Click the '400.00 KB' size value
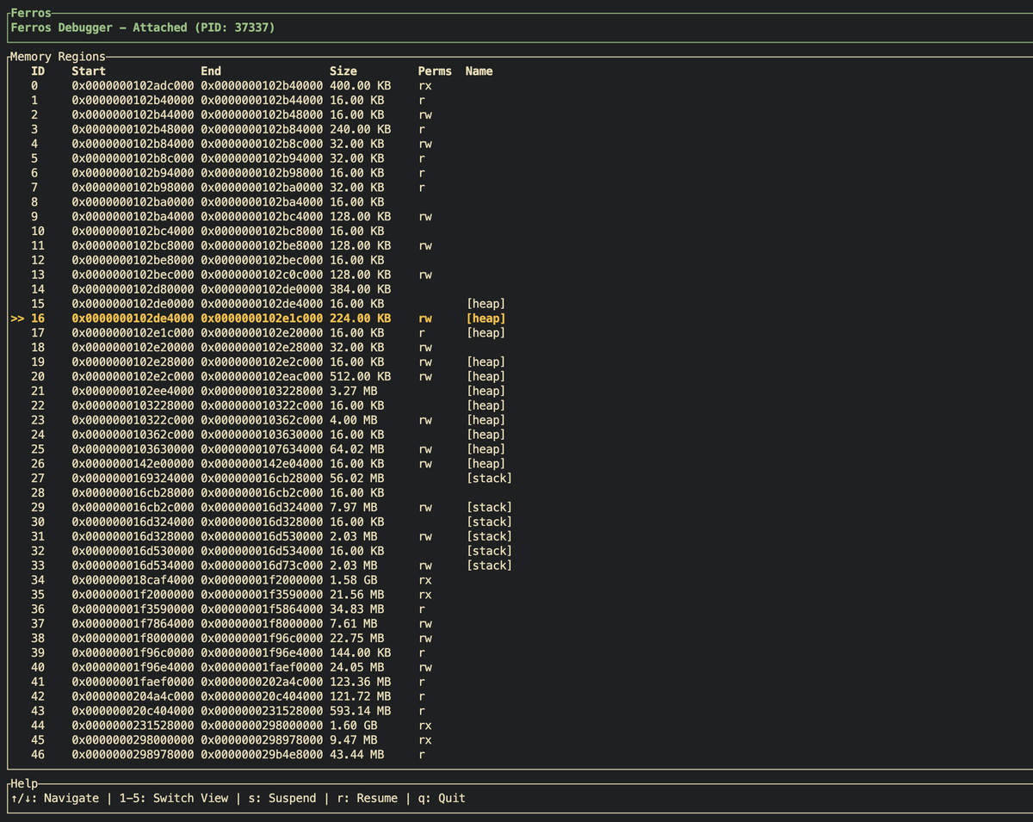Screen dimensions: 1033x822 (x=361, y=86)
